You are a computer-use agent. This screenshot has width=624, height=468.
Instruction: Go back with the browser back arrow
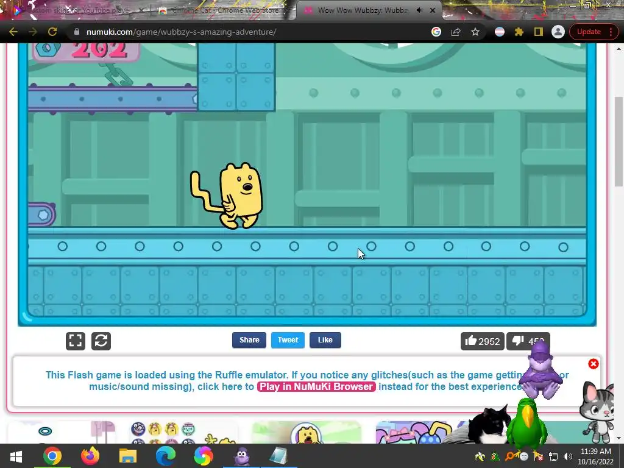[x=13, y=32]
